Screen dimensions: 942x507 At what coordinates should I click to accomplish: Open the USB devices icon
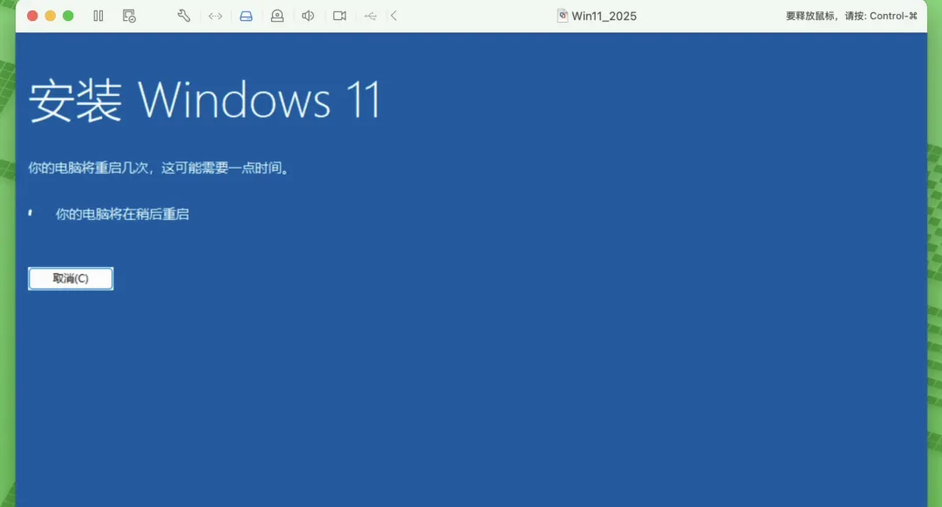(371, 17)
